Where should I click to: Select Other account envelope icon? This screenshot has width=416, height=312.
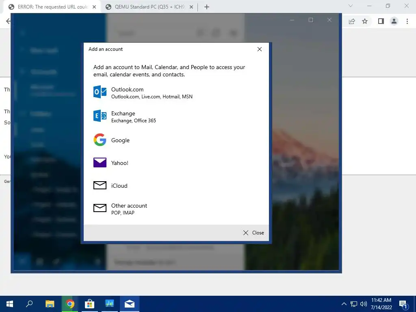tap(100, 208)
